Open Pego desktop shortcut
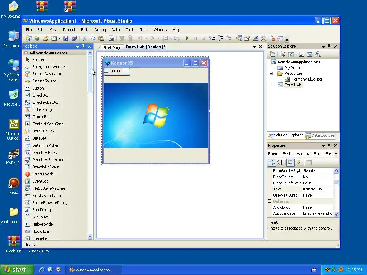This screenshot has width=367, height=275. pyautogui.click(x=14, y=186)
